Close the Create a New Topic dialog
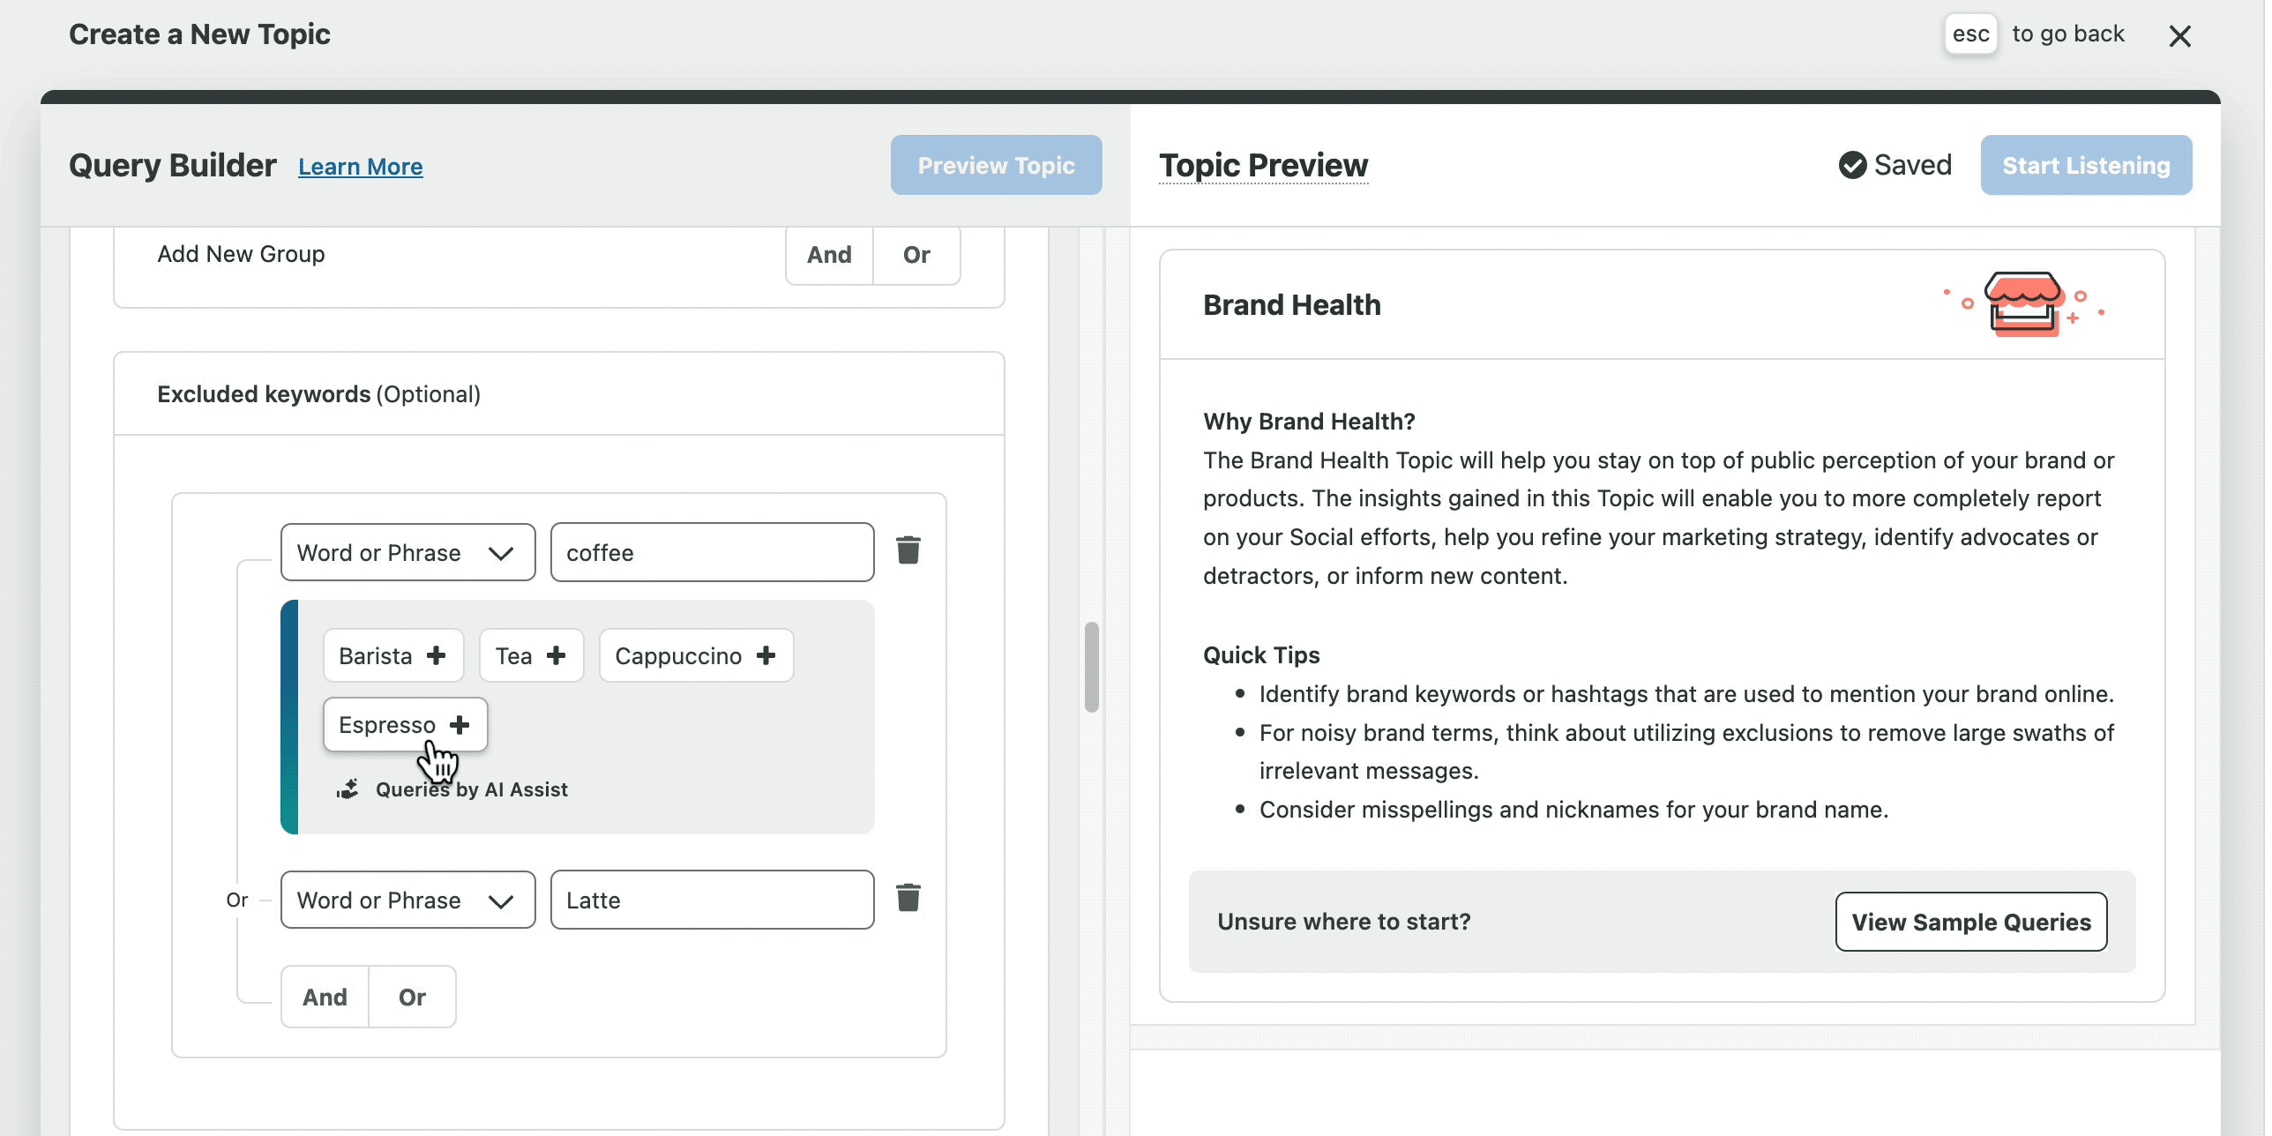This screenshot has width=2272, height=1136. (2179, 36)
